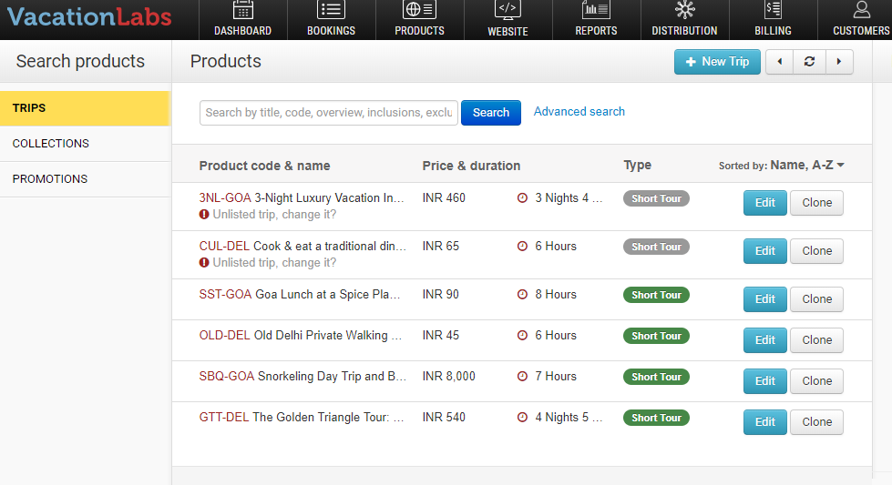
Task: Clone the GTT-DEL Golden Triangle Tour
Action: coord(816,422)
